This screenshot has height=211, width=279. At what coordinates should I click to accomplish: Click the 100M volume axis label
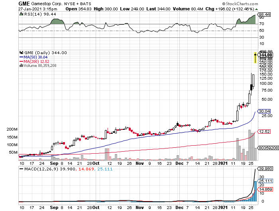point(12,145)
